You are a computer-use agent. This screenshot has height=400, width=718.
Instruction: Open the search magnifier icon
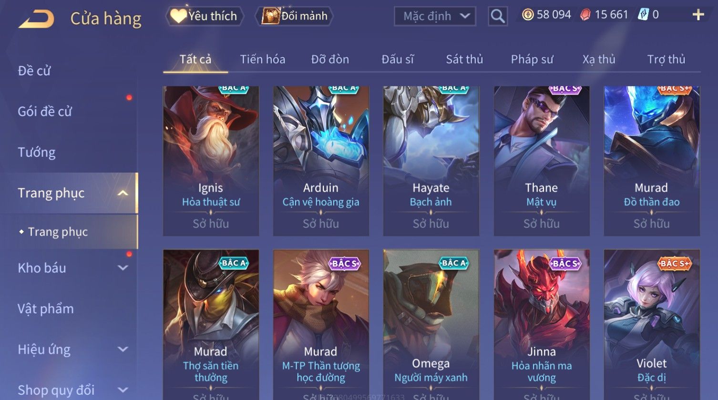coord(498,16)
